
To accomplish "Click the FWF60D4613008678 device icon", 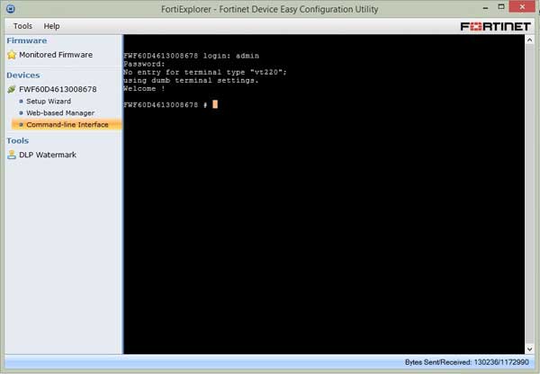I will tap(12, 89).
